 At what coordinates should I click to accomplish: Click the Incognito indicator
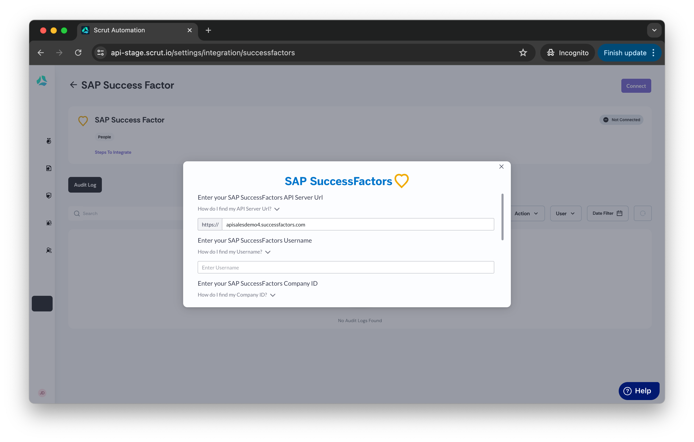tap(567, 53)
